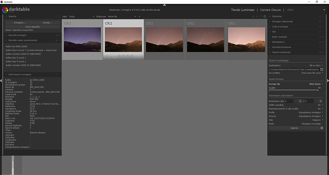Decrease max height with the second minus button
329x175 pixels.
[316, 101]
